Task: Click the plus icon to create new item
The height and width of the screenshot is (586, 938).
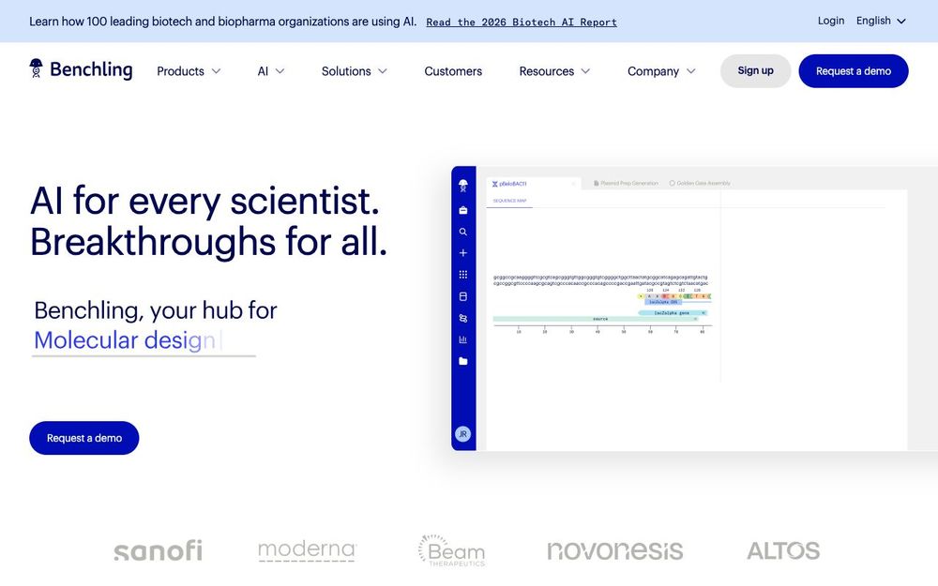Action: (x=462, y=252)
